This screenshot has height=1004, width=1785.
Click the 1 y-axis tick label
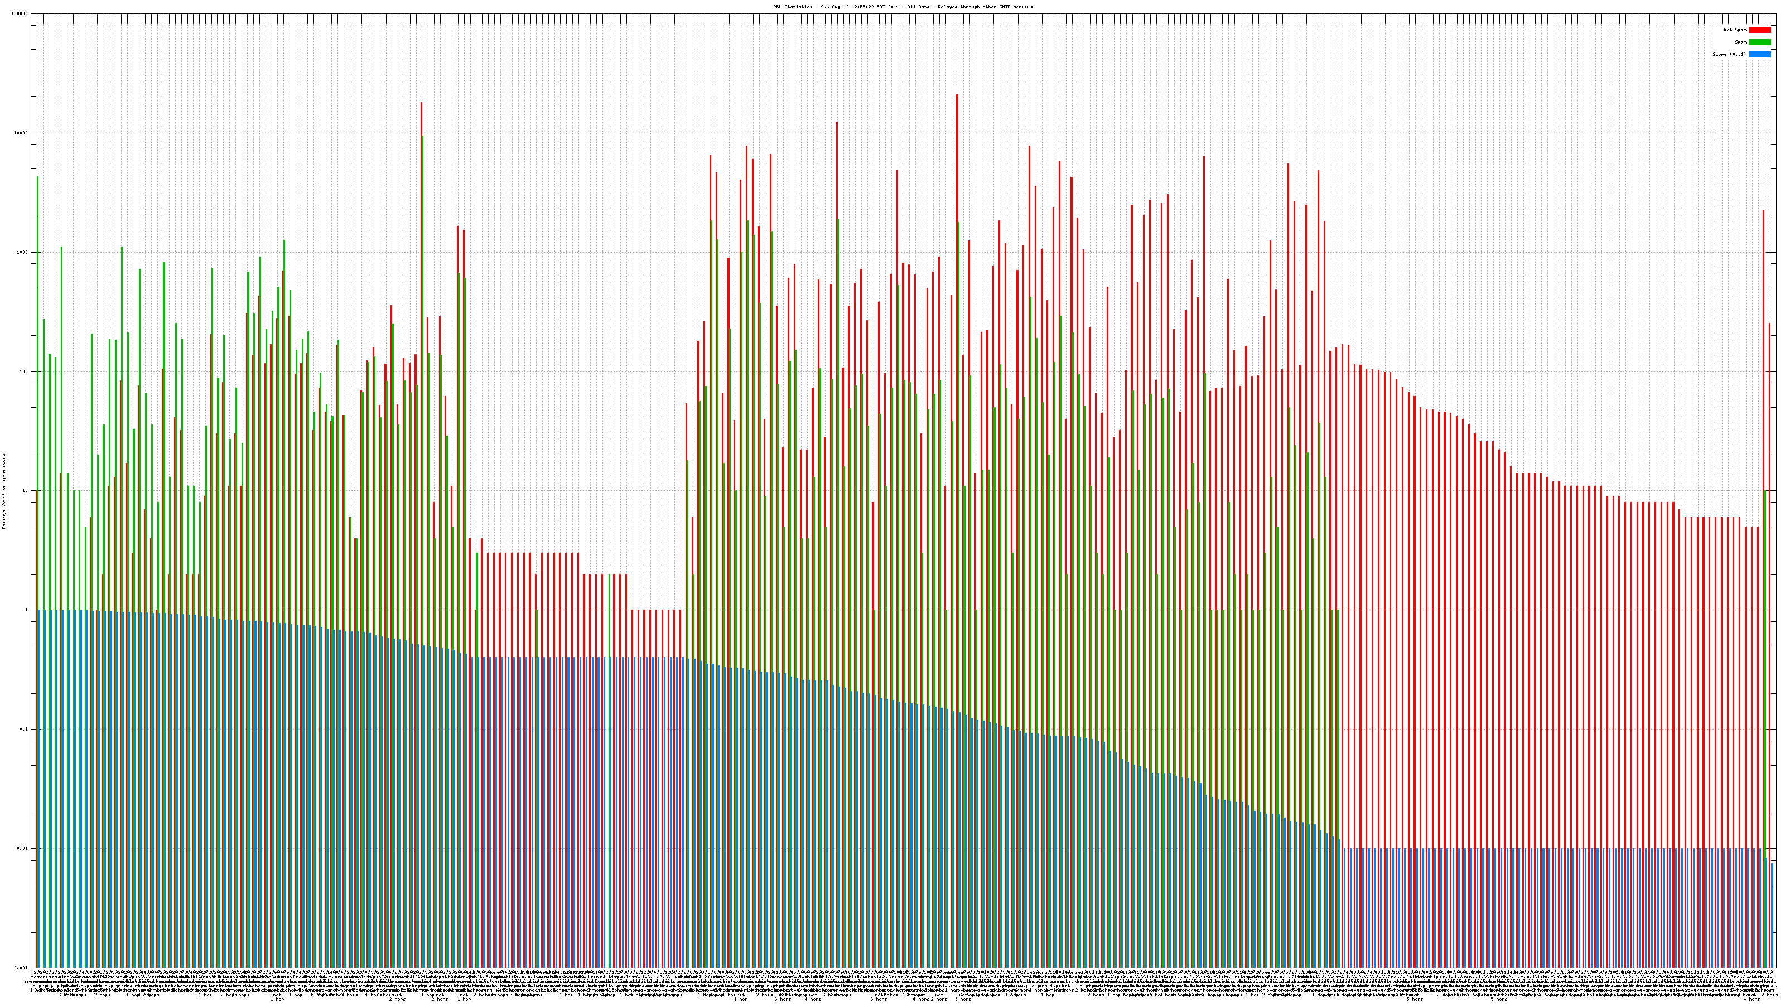pyautogui.click(x=27, y=610)
